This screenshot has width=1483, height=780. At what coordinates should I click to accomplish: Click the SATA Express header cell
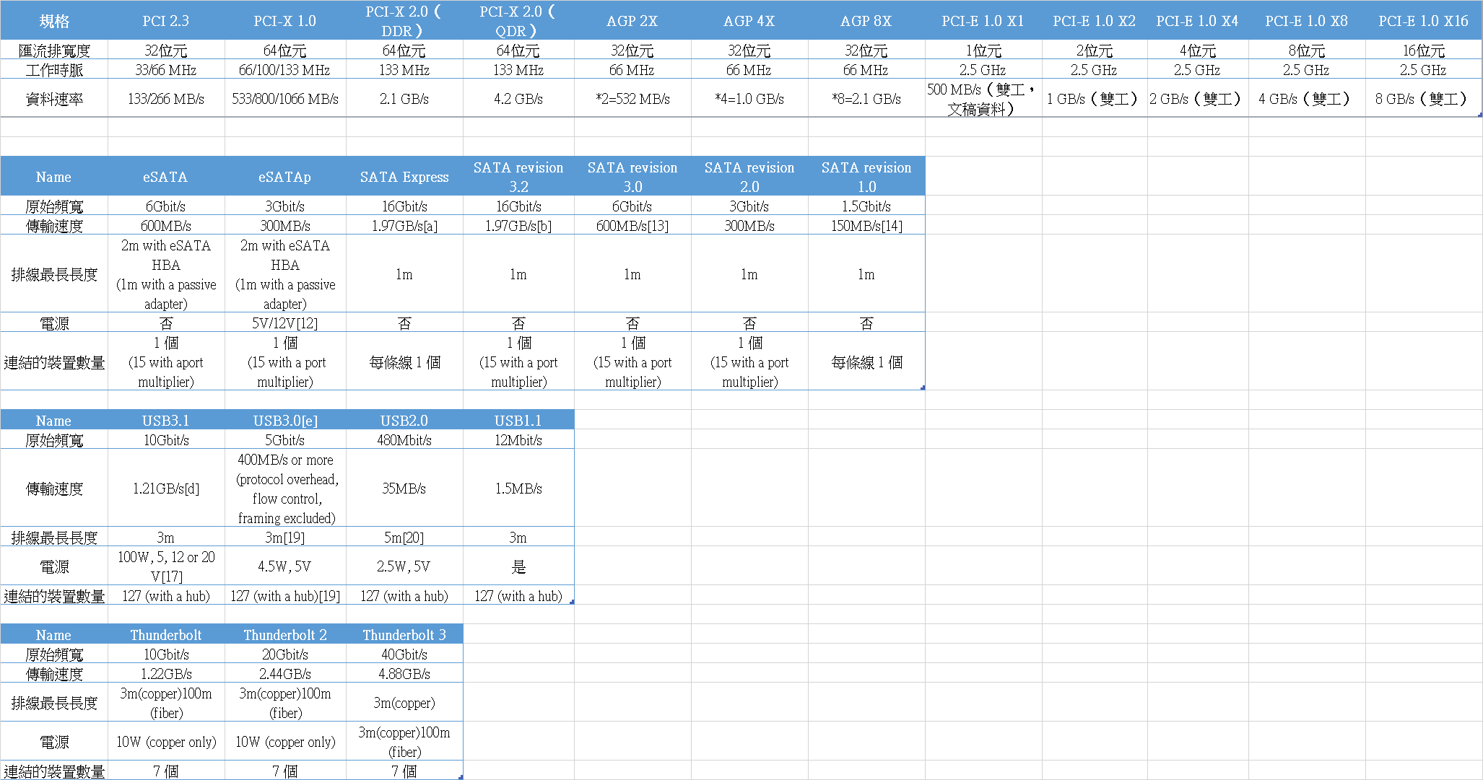(x=404, y=176)
